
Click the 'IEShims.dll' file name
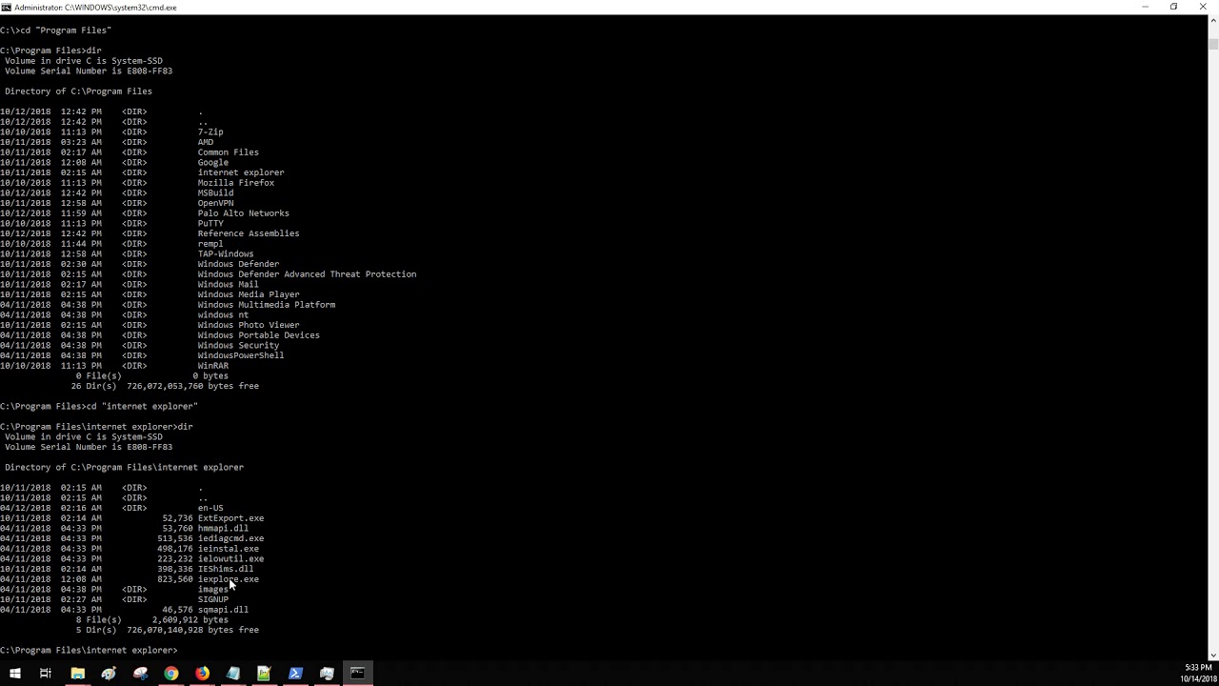[226, 569]
